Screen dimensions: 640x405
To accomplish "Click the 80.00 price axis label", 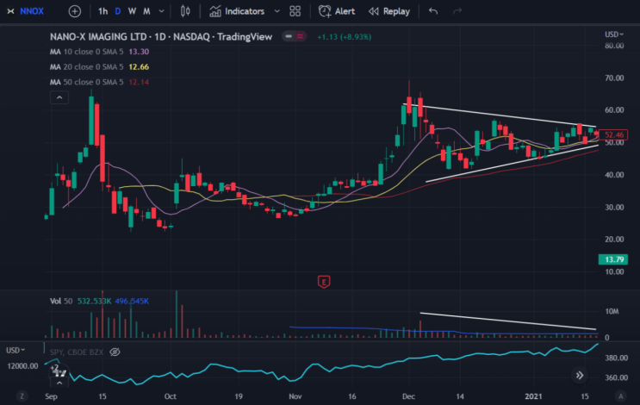I will tap(614, 46).
